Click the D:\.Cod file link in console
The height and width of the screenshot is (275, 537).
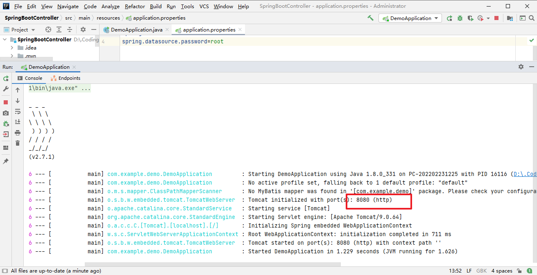525,174
